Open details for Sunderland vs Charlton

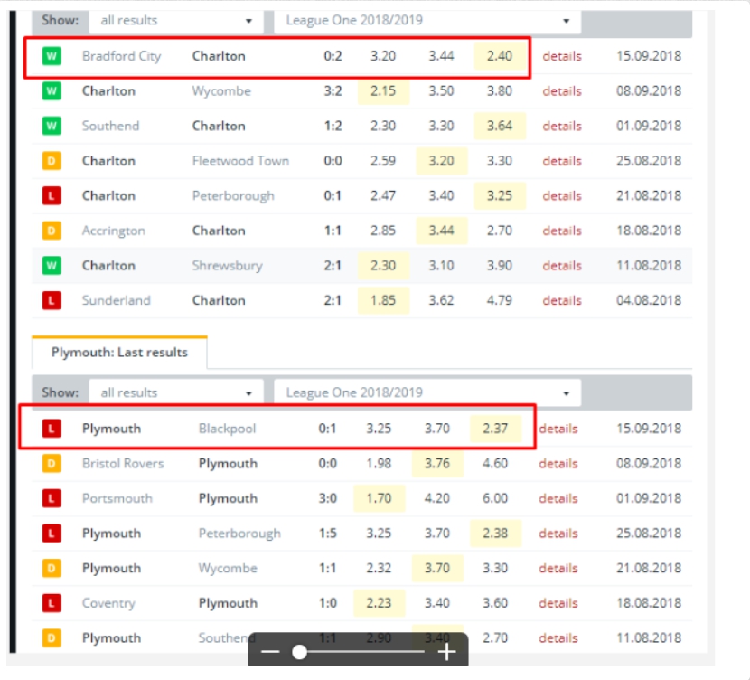coord(562,300)
